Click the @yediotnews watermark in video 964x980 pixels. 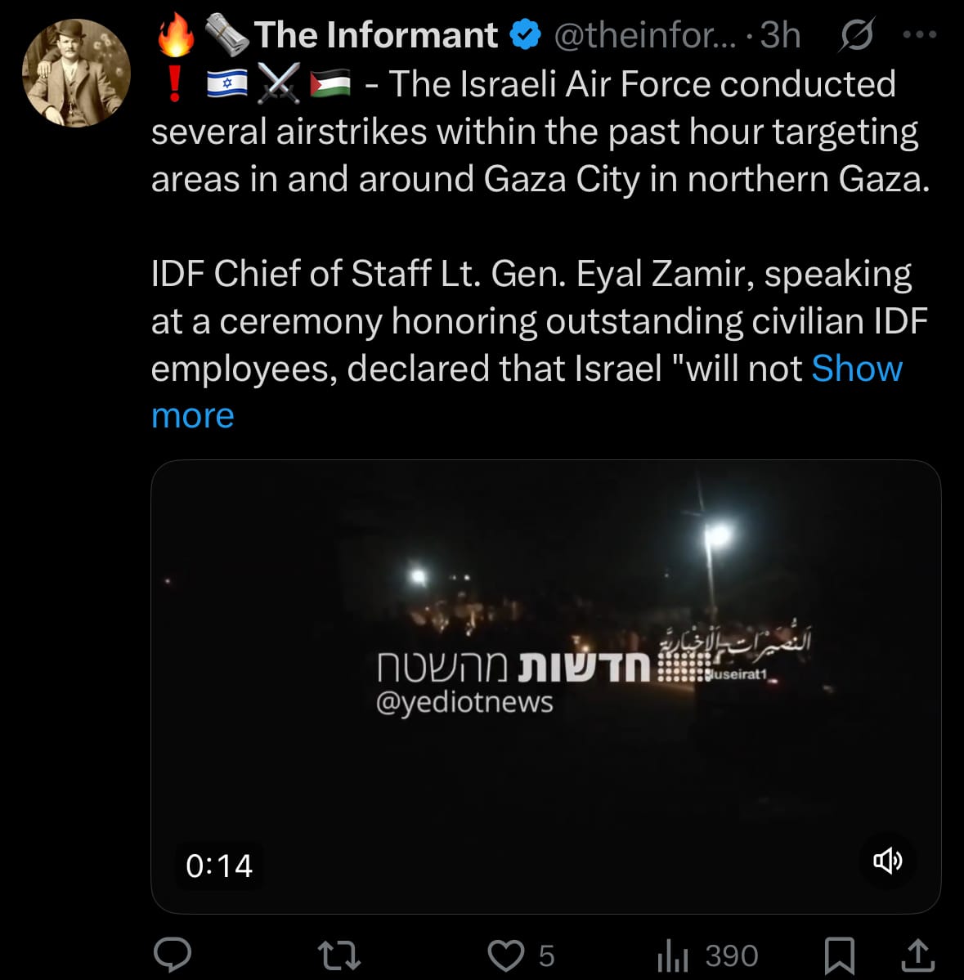coord(464,702)
